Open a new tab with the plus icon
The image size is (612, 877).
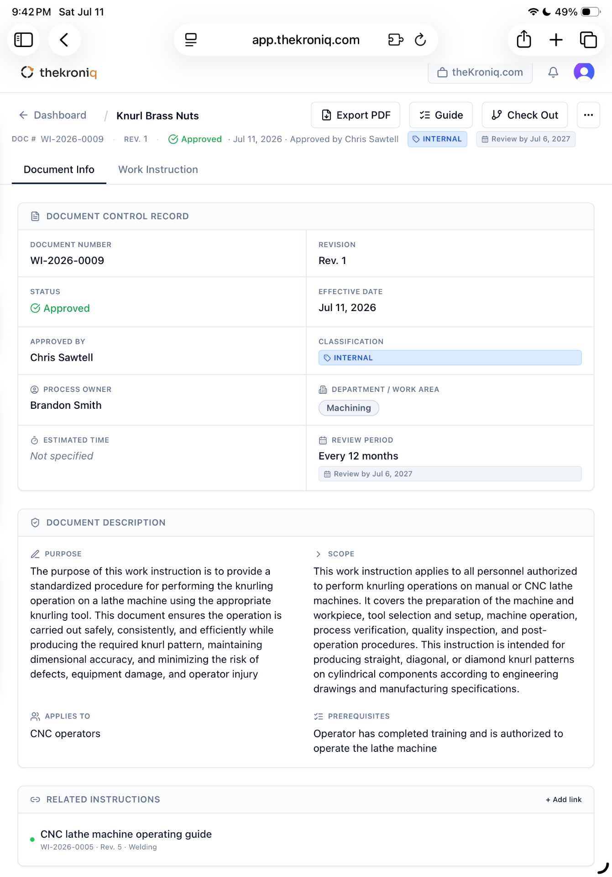coord(556,40)
